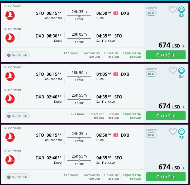Click the baggage allowance icons beside the 8.4 rating
Viewport: 190px width, 185px height.
[x=151, y=74]
